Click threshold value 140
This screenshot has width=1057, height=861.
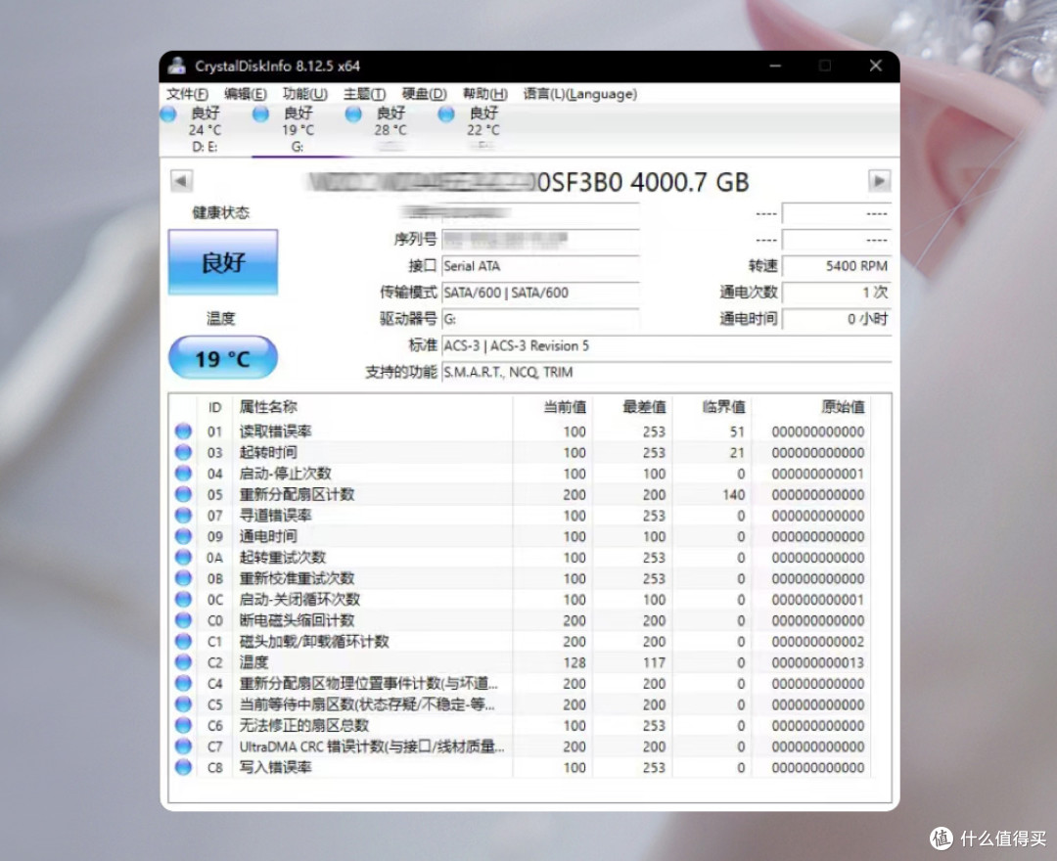[x=733, y=494]
